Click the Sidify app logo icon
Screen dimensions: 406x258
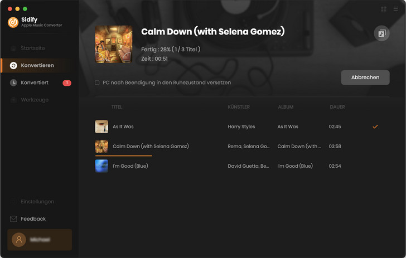pos(13,22)
